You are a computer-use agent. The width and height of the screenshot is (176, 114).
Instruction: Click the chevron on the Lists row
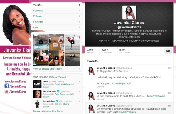(x=79, y=27)
